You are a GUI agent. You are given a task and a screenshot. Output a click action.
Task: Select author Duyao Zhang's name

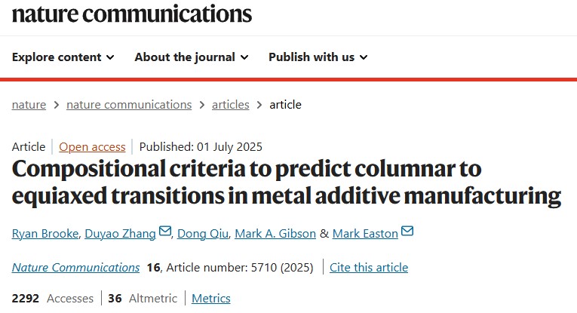(x=122, y=233)
